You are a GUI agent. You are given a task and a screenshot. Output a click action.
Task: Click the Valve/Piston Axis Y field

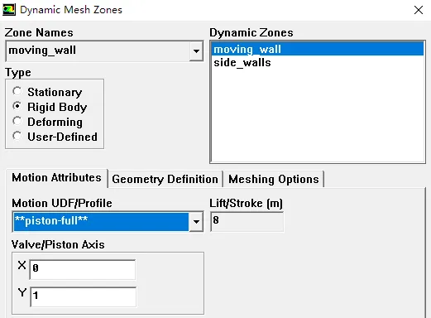(x=83, y=296)
